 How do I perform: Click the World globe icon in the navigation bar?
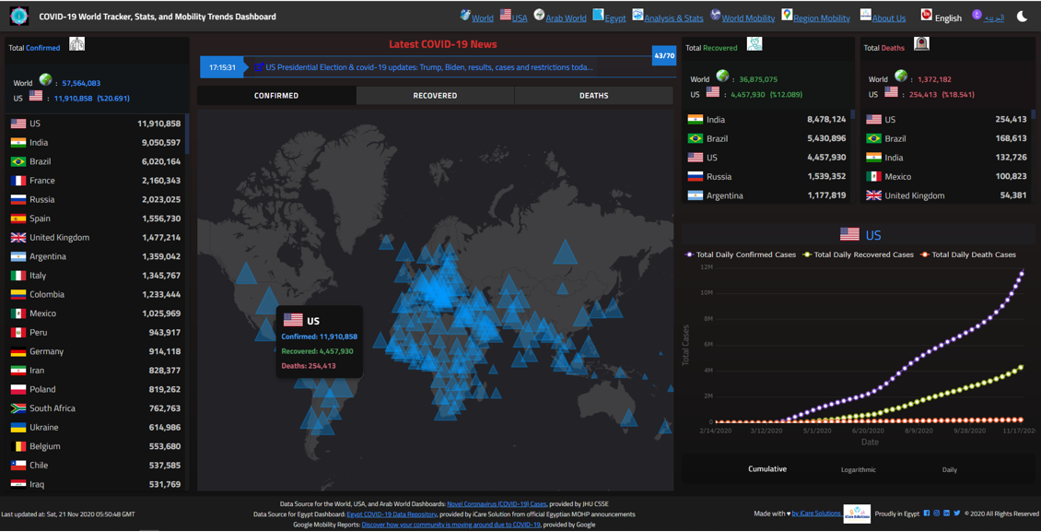[x=464, y=15]
